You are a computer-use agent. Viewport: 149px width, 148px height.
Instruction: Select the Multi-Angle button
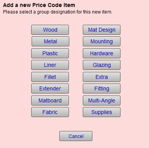click(102, 100)
